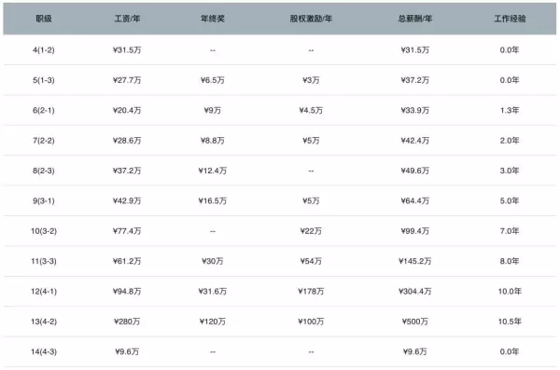The height and width of the screenshot is (370, 560).
Task: Click total pay ¥304.4万
Action: (x=415, y=292)
